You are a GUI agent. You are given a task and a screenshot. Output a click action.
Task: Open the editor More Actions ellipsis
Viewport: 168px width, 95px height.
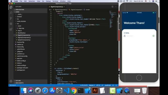pos(116,7)
